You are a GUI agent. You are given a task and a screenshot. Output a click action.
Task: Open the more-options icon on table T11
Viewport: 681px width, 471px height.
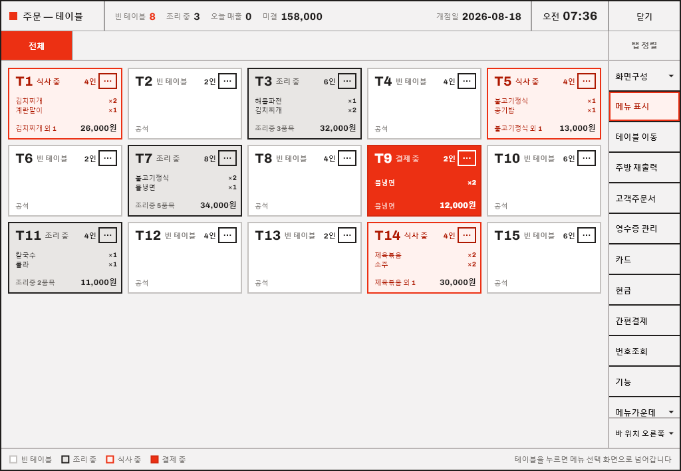(108, 235)
